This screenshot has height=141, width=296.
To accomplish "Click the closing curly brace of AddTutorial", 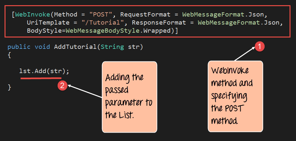I will coord(9,87).
